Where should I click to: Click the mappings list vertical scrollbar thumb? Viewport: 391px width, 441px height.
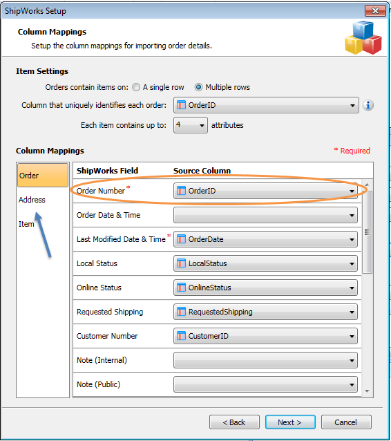pyautogui.click(x=367, y=232)
